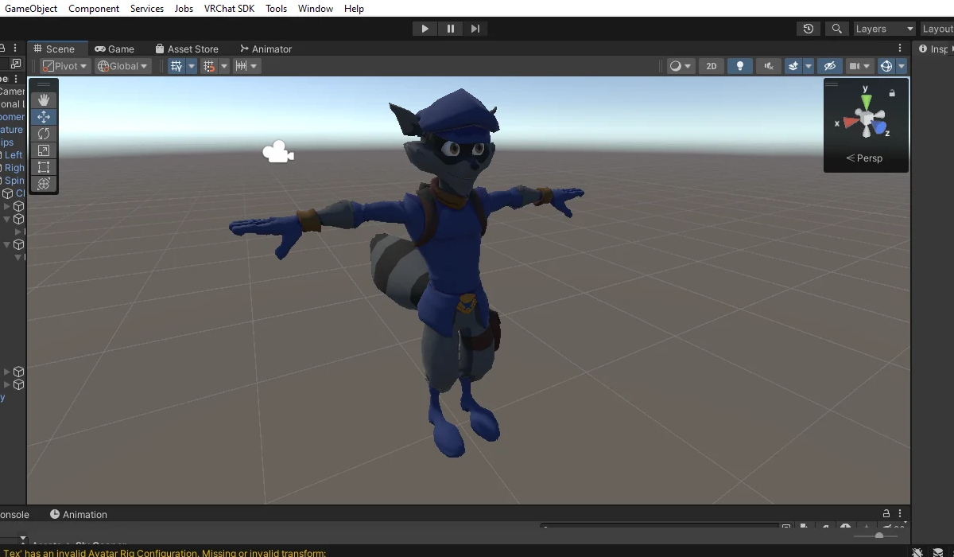This screenshot has width=954, height=557.
Task: Select the Rect Transform tool
Action: pos(44,167)
